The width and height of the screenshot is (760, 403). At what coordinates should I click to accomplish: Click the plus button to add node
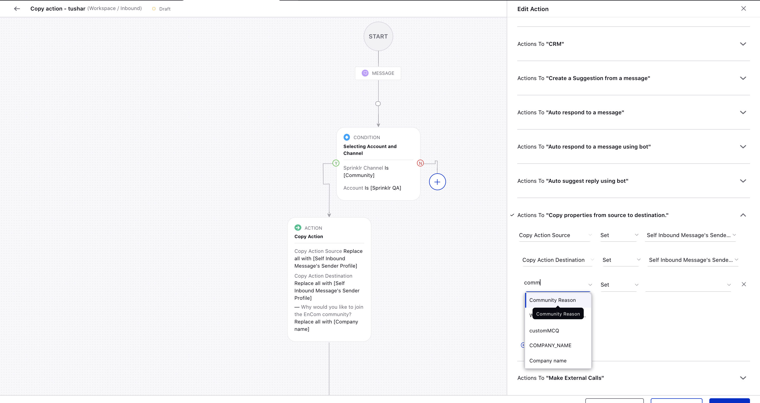(436, 182)
